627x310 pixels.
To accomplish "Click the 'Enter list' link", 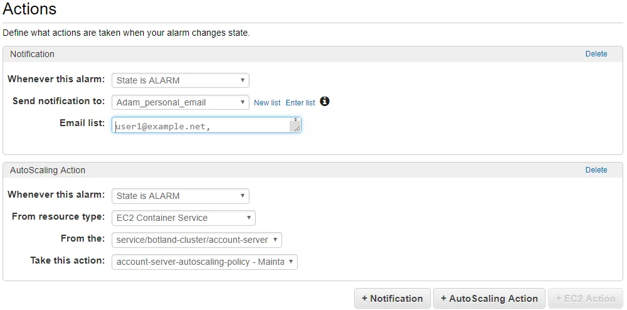I will tap(300, 103).
